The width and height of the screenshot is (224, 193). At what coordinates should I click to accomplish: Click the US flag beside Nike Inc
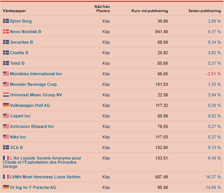6,137
